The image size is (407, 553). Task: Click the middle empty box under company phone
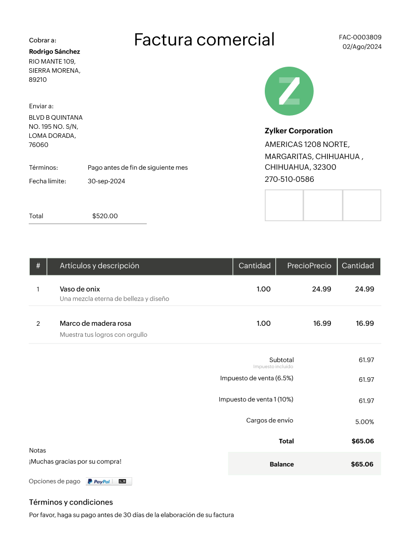[x=323, y=205]
